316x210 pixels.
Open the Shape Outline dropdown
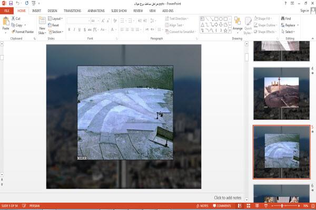pos(265,25)
